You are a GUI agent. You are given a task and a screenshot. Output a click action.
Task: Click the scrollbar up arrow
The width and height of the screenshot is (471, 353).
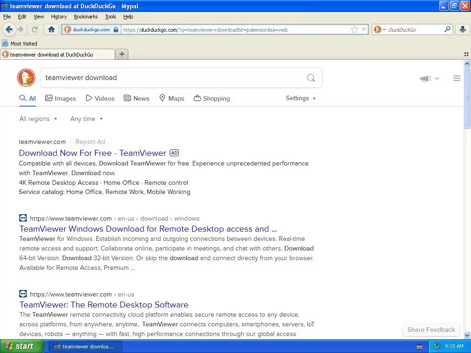(467, 63)
